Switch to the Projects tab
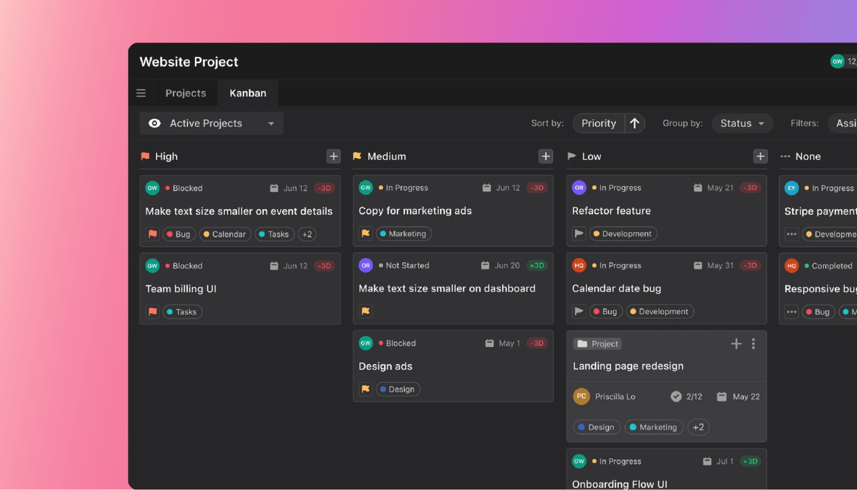The height and width of the screenshot is (490, 857). click(x=186, y=93)
